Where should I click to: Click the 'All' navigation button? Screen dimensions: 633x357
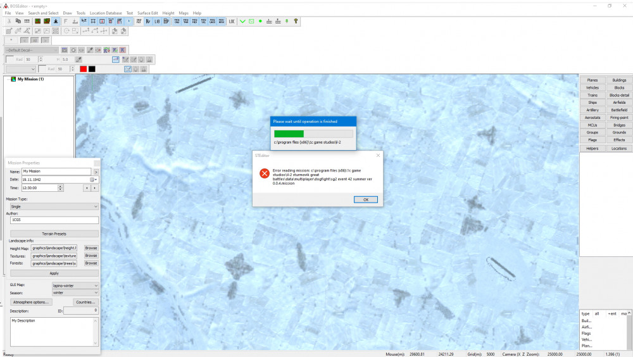point(35,41)
